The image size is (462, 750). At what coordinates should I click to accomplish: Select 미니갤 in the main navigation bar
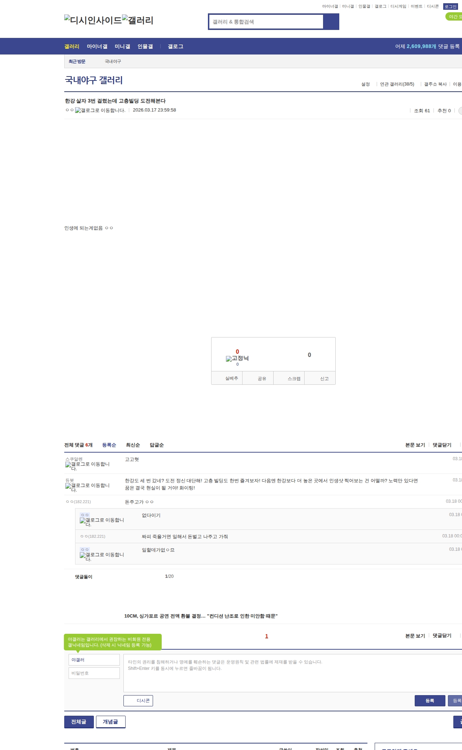point(122,47)
